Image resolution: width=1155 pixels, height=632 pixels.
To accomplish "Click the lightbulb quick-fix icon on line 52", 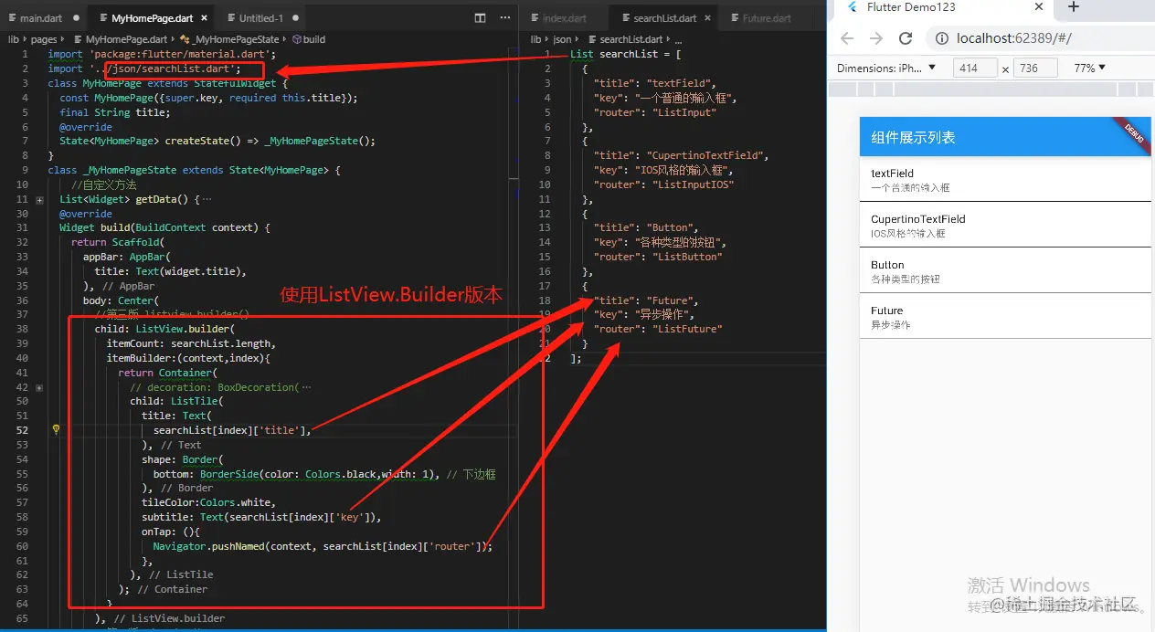I will coord(56,429).
